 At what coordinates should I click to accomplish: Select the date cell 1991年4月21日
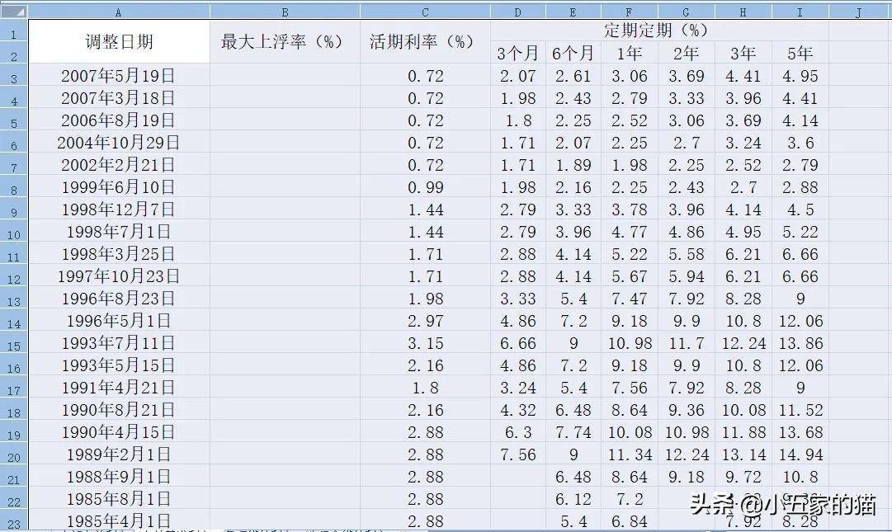[x=119, y=387]
